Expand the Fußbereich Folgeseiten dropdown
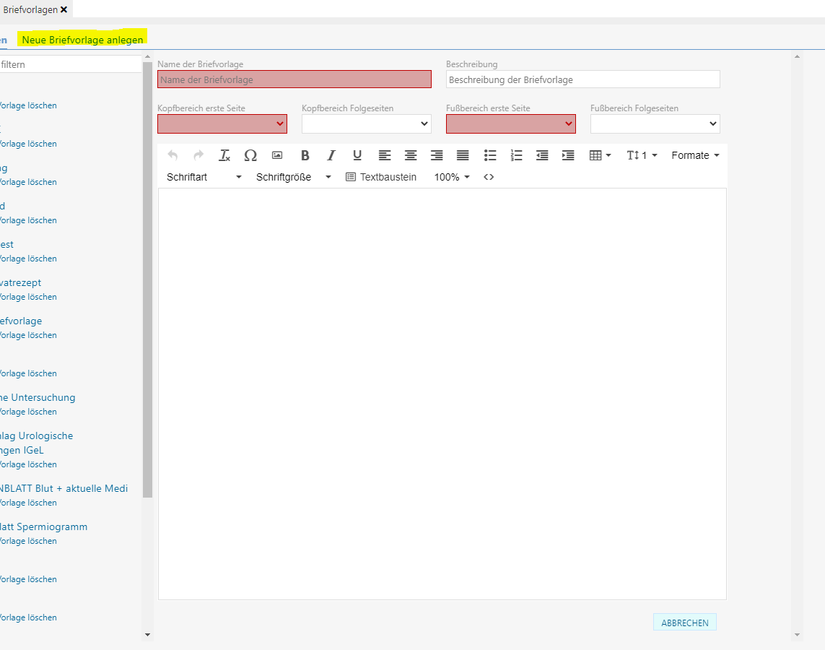This screenshot has width=825, height=650. (655, 124)
